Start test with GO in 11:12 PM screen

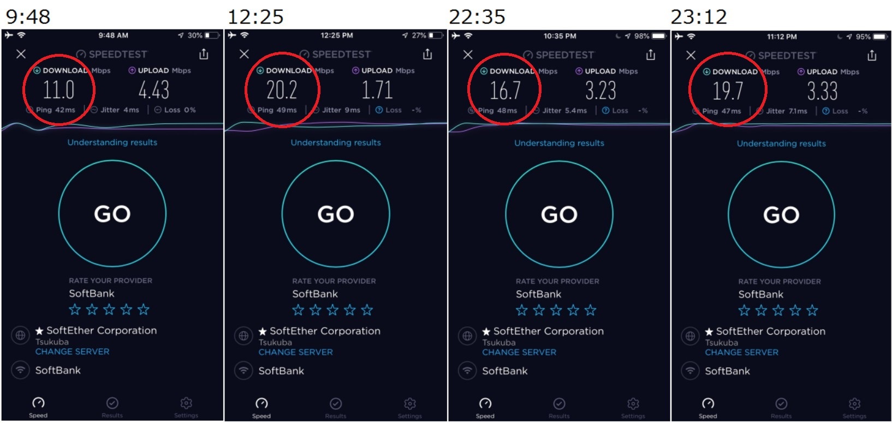(x=781, y=215)
